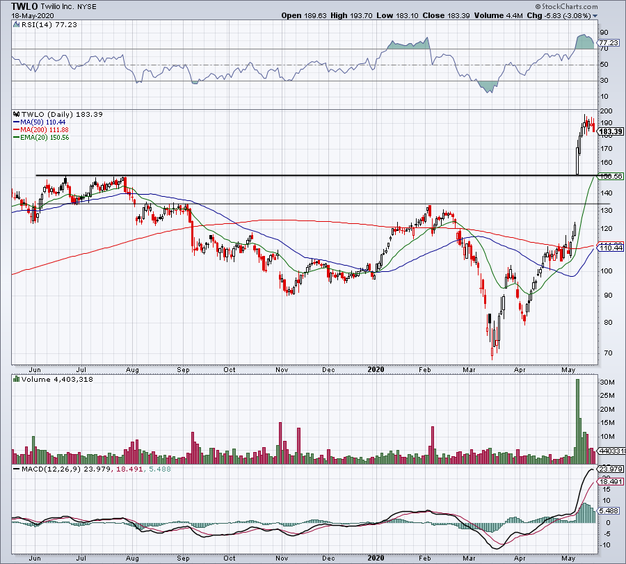Click the 23.979 tag on MACD right axis
This screenshot has width=626, height=564.
tap(611, 469)
